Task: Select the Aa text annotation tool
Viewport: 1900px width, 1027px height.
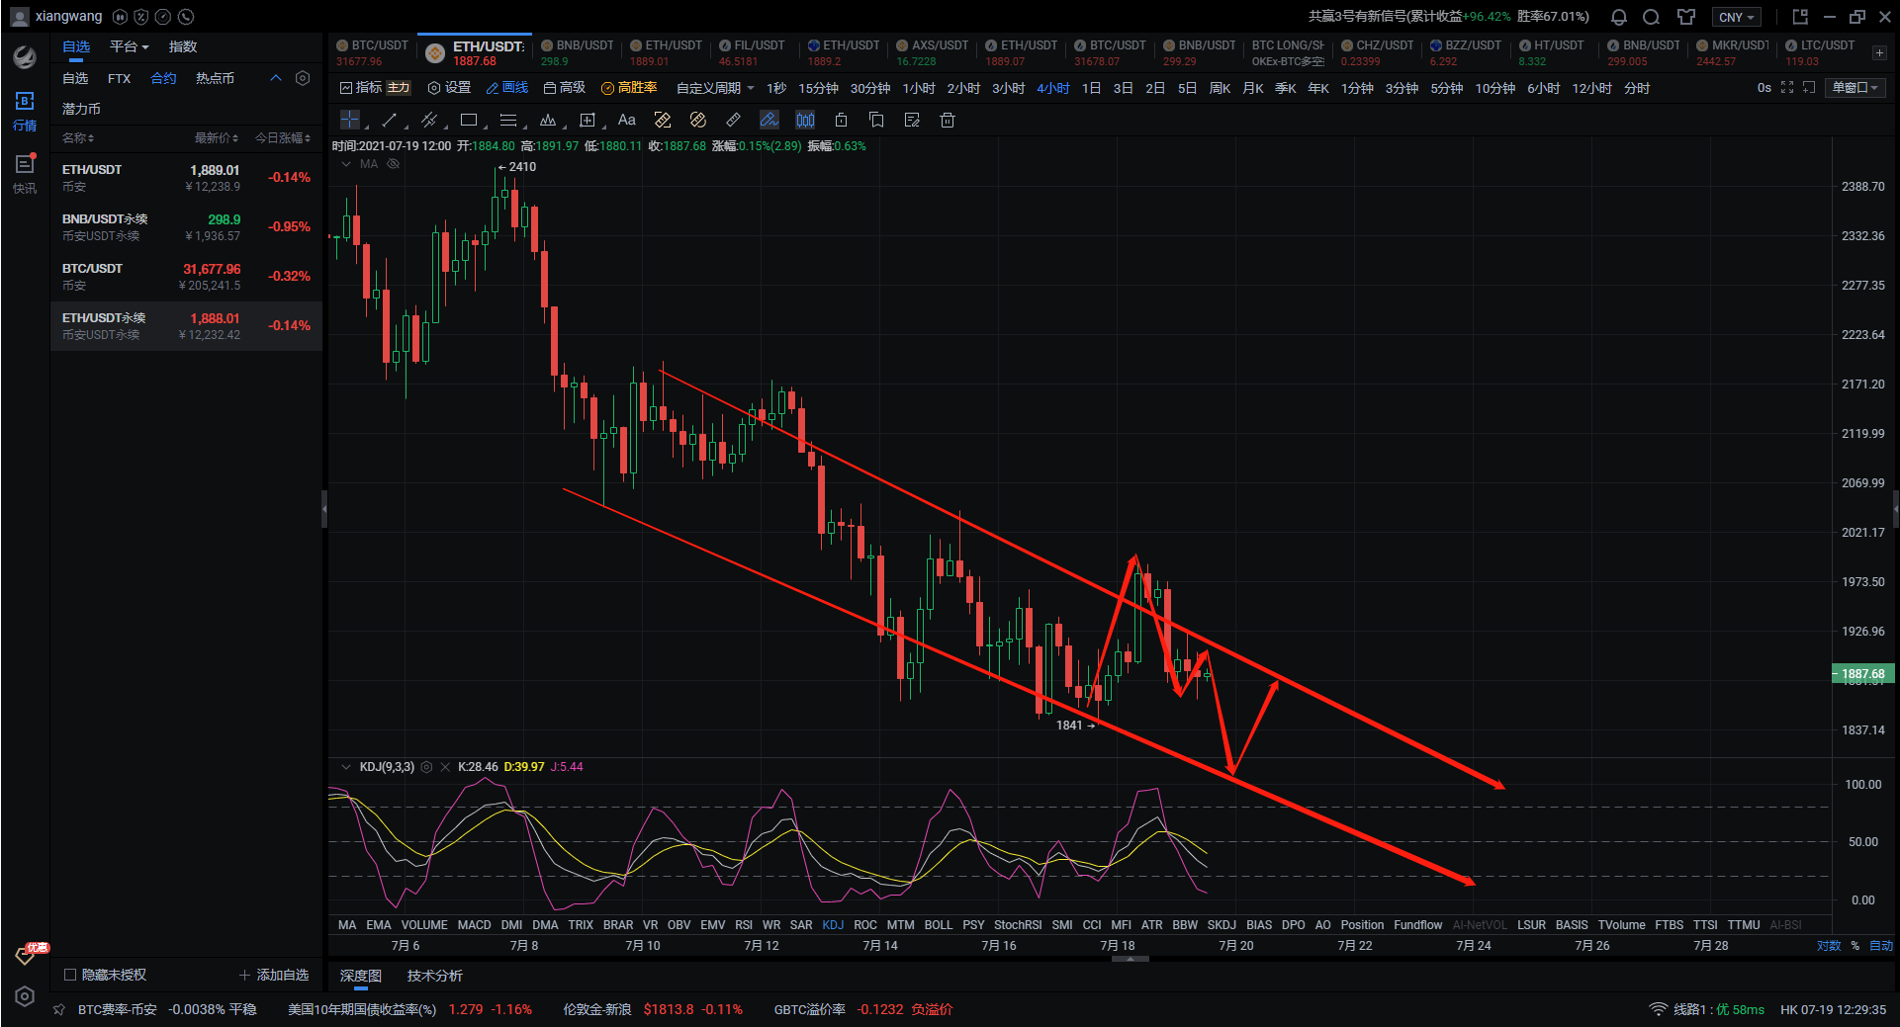Action: [x=627, y=120]
